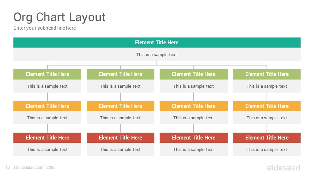
Task: Select the fourth green Element Title box
Action: pos(267,74)
